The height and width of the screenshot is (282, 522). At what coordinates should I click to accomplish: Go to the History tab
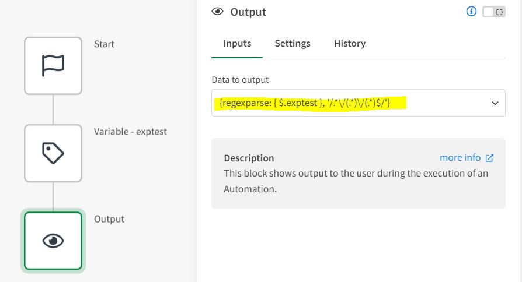pyautogui.click(x=350, y=44)
